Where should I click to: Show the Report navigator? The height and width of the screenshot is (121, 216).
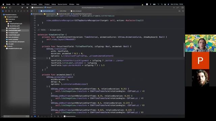pos(28,11)
